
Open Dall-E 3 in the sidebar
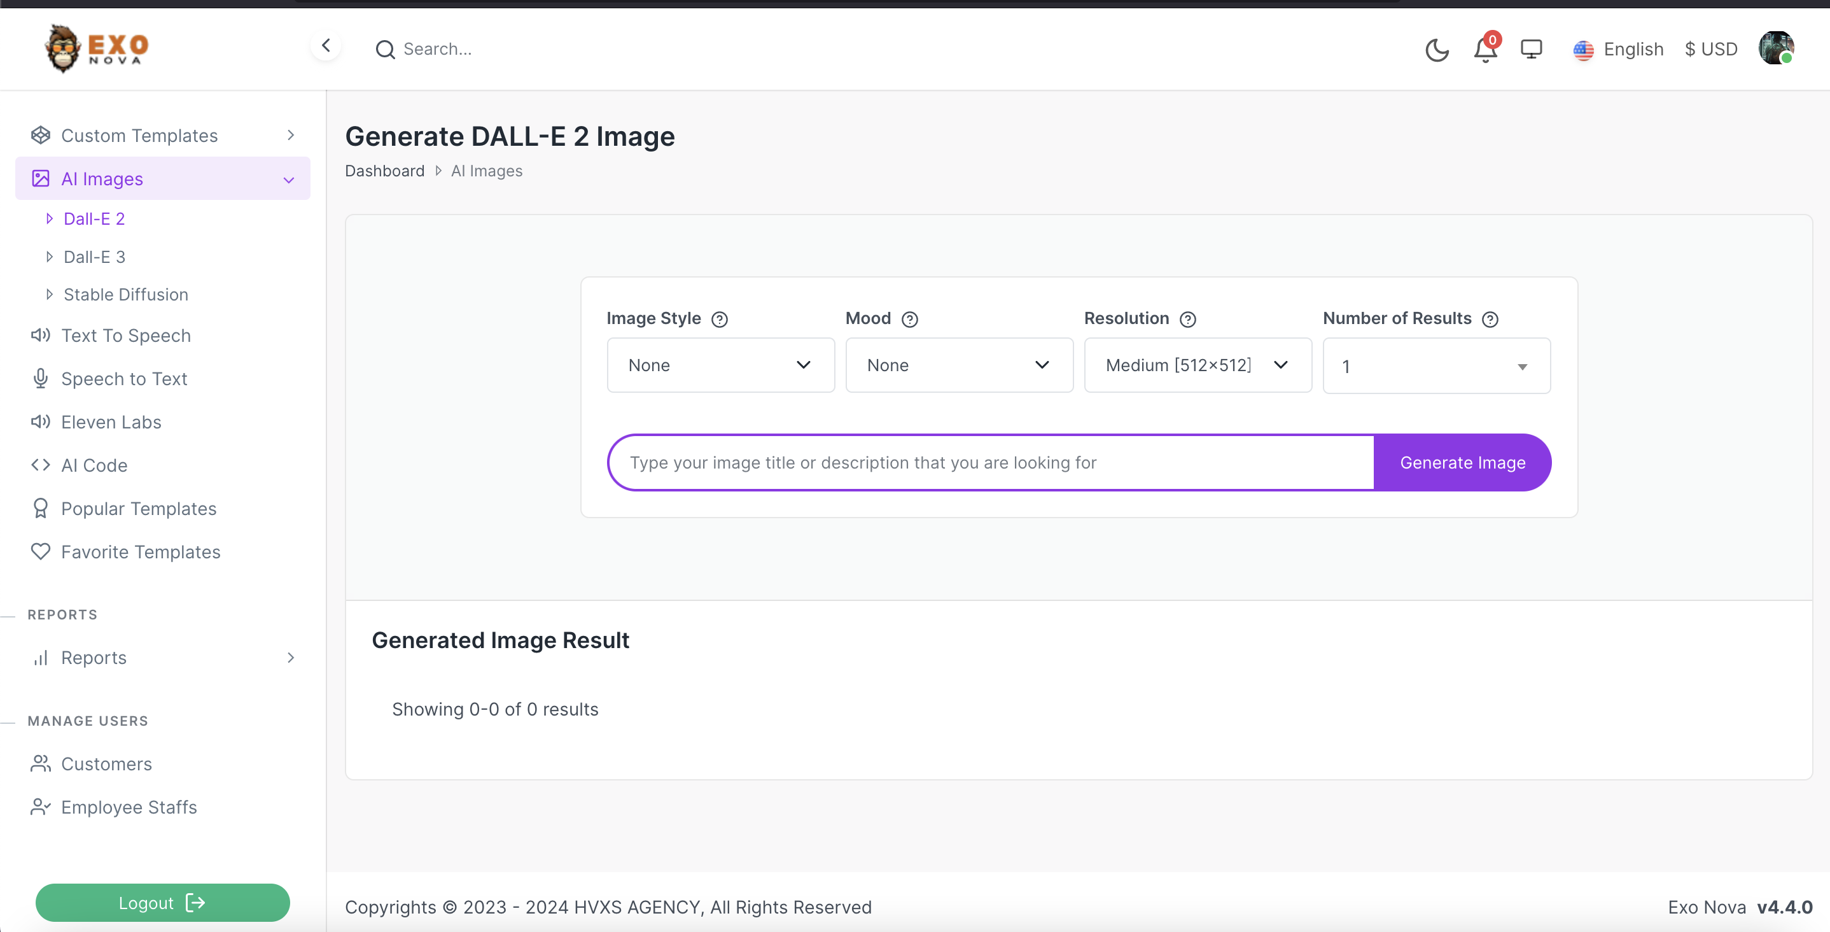[94, 257]
